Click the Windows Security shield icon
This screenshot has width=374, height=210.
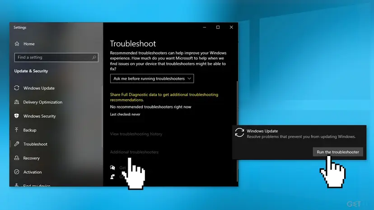pos(17,116)
